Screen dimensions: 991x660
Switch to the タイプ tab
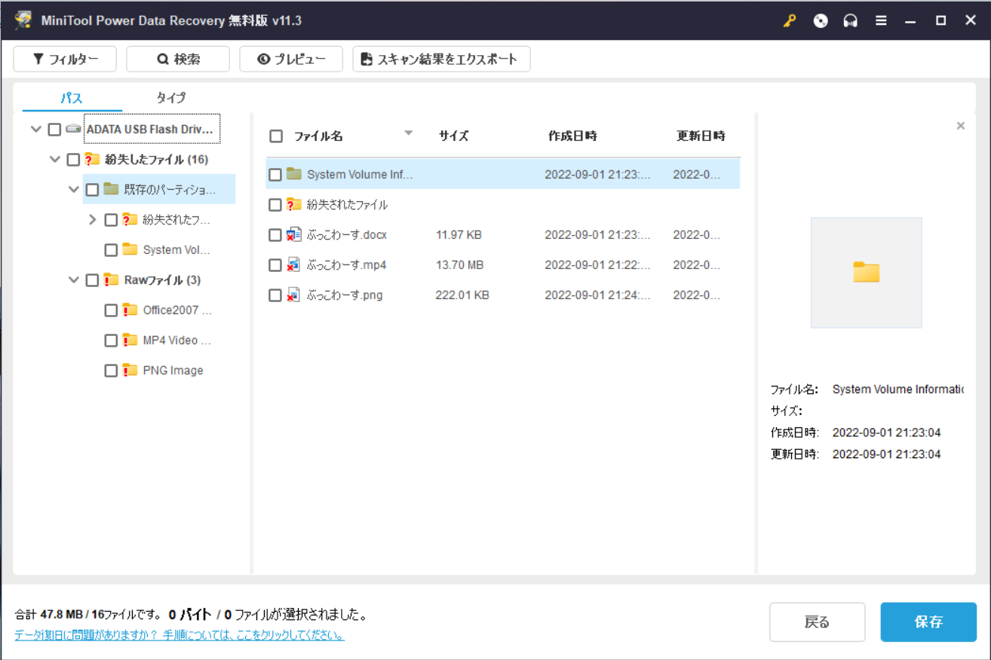(170, 98)
